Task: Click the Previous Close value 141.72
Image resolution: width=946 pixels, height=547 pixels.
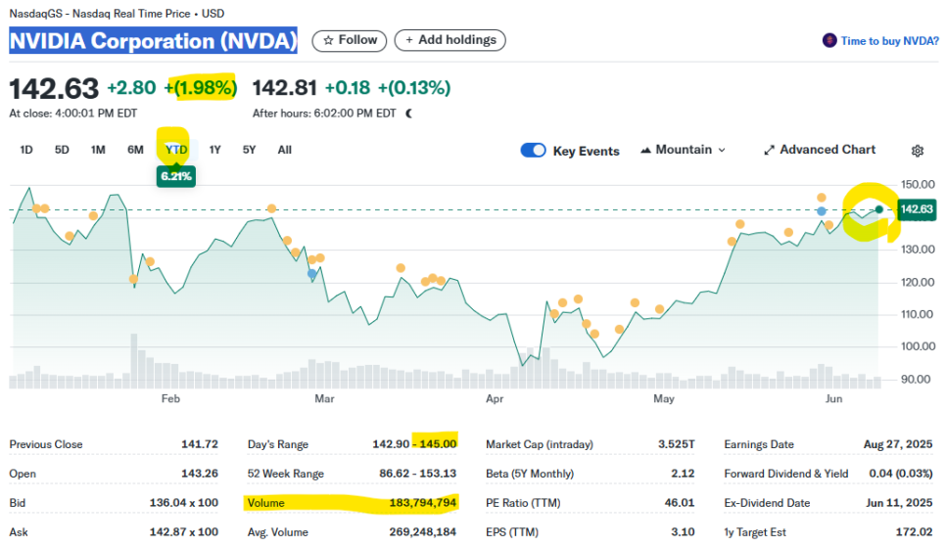Action: (x=200, y=444)
